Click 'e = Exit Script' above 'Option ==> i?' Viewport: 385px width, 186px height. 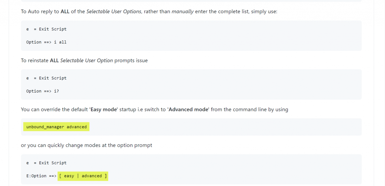tap(46, 78)
